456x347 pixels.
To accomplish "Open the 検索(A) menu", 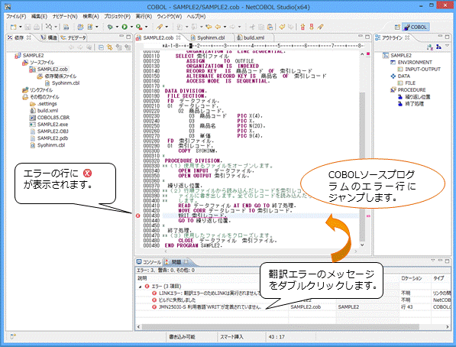I will click(91, 16).
